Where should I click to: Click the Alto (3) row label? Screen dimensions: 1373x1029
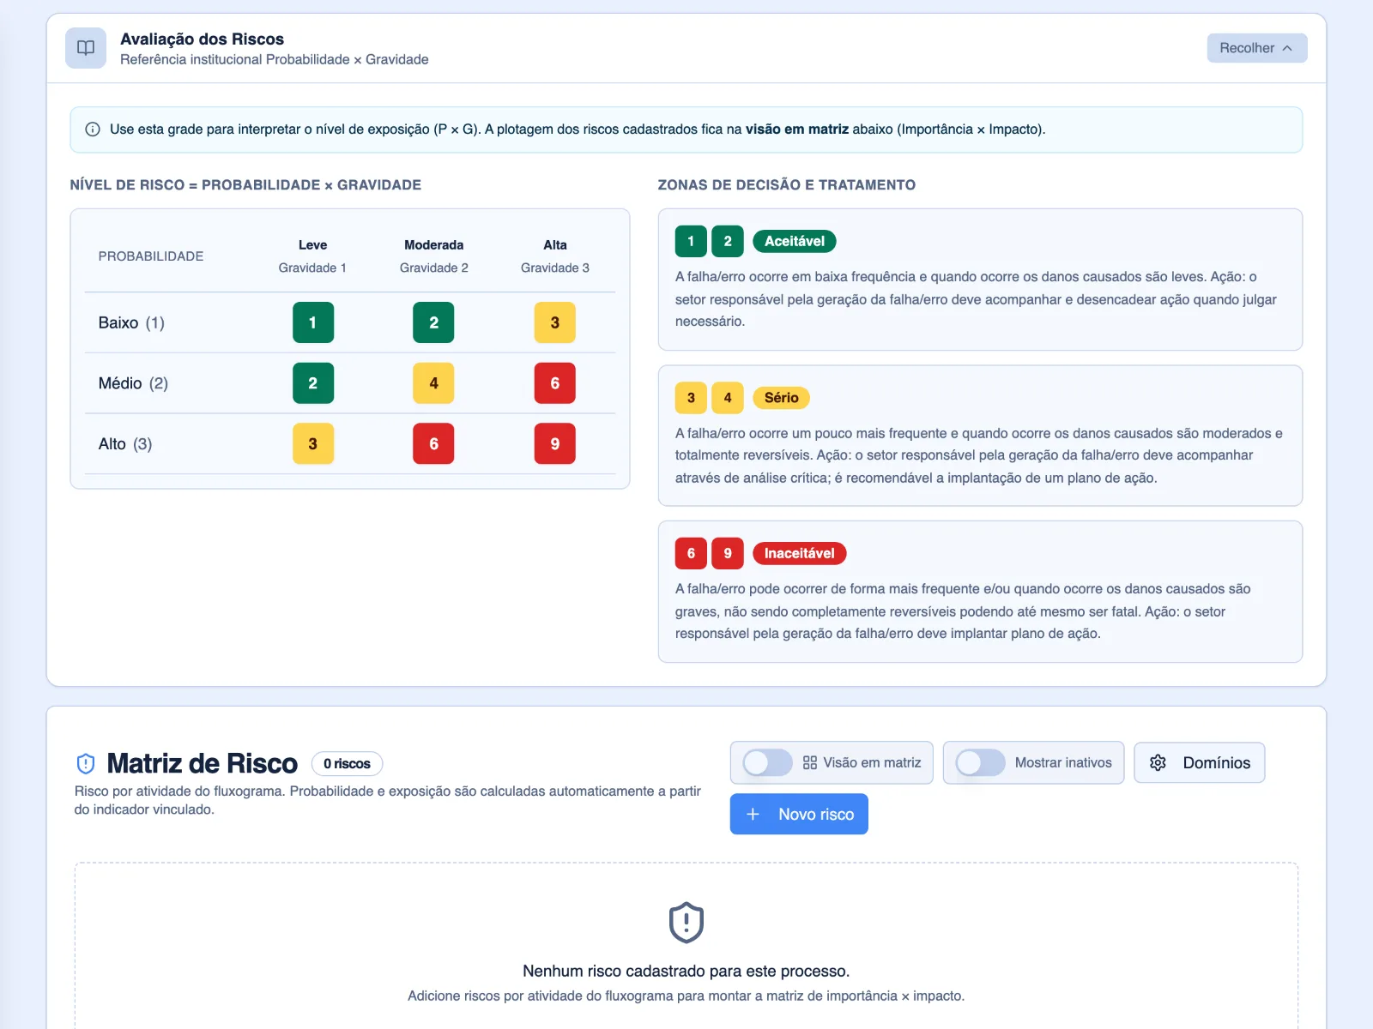125,443
